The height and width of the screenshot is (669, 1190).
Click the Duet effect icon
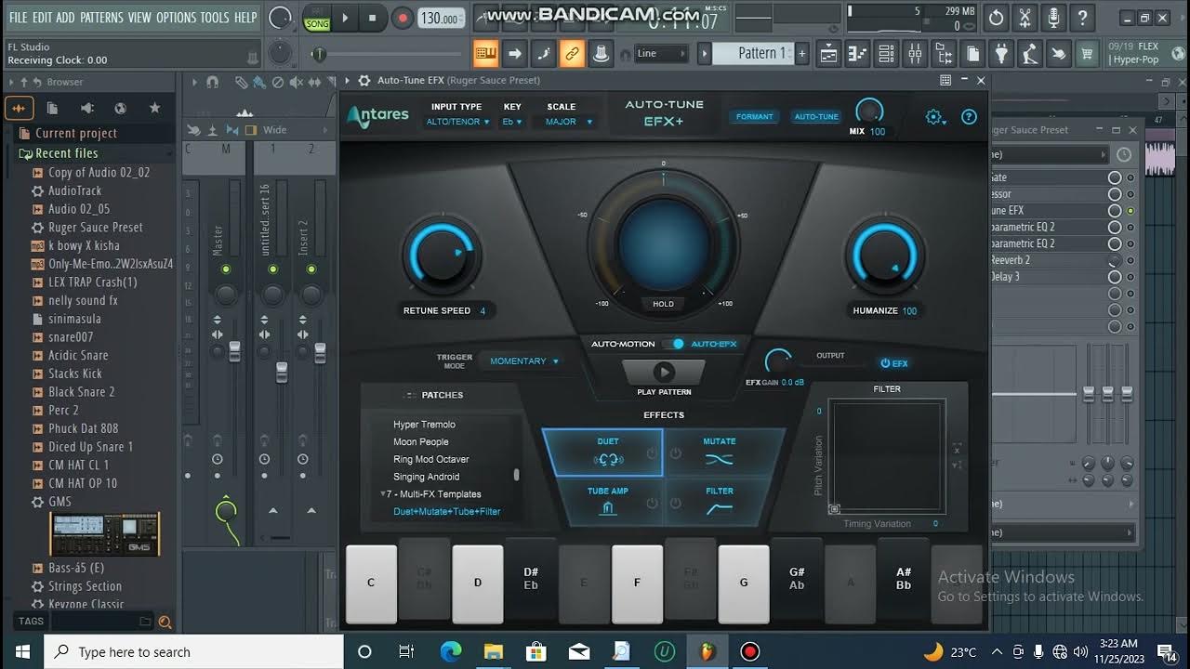[608, 459]
